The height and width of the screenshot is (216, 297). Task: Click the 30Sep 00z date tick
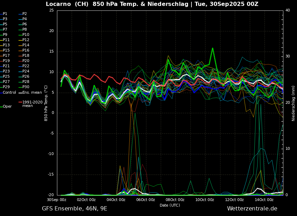click(57, 200)
